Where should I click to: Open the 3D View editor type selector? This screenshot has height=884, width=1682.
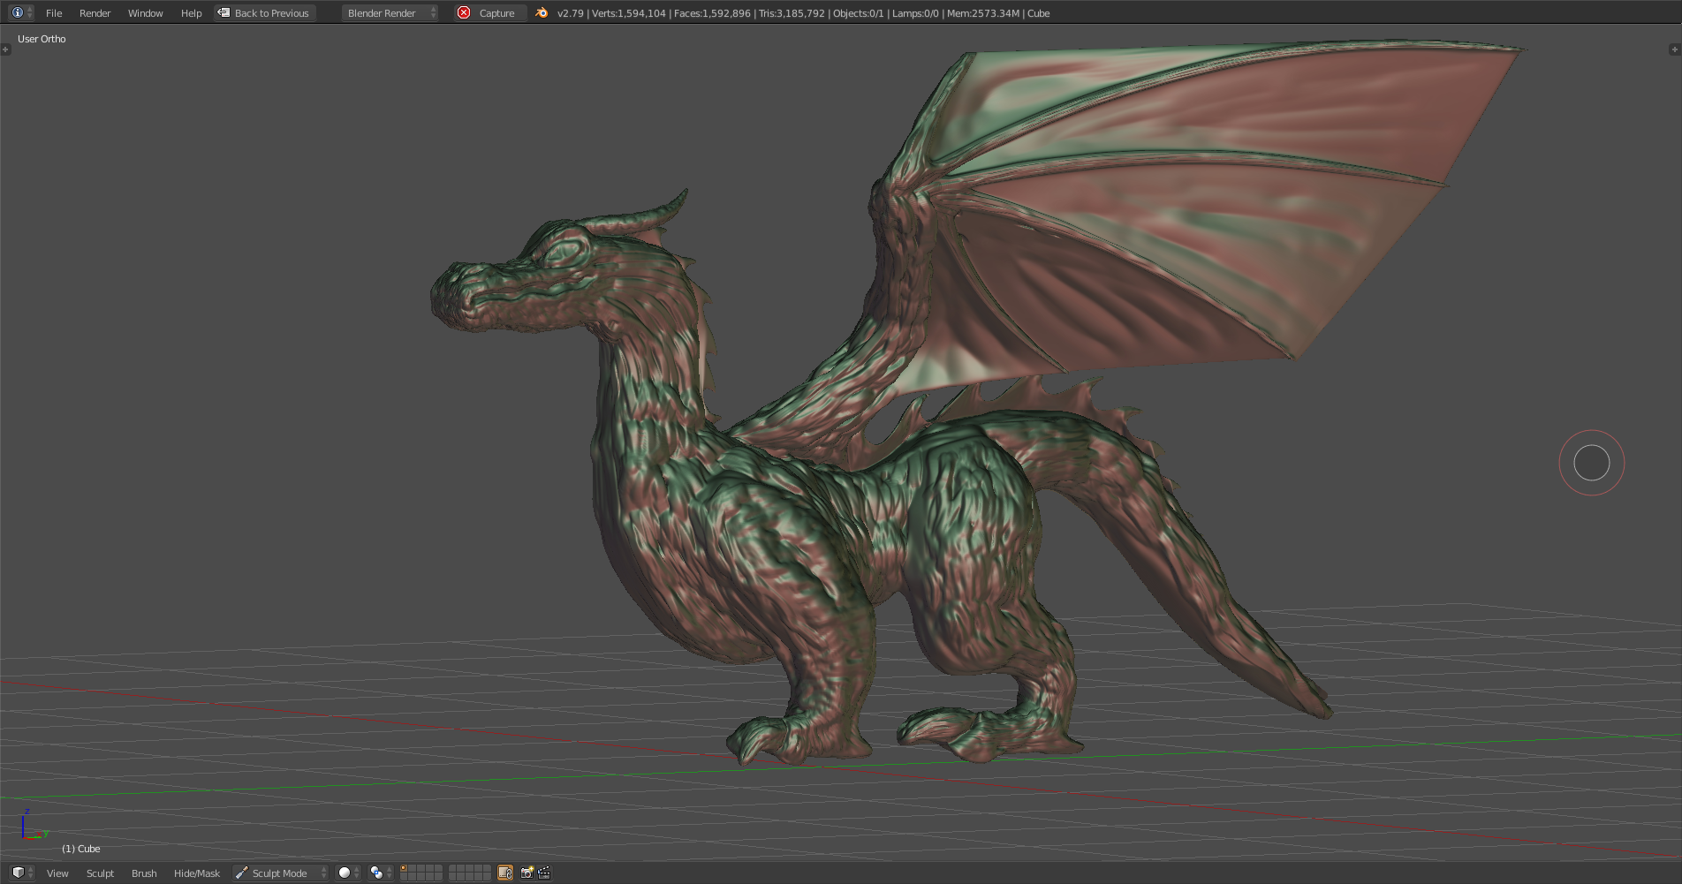pos(22,873)
